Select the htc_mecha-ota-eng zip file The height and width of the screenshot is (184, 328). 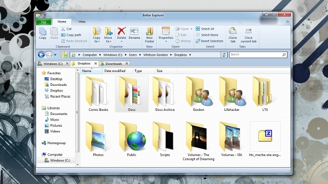click(265, 140)
